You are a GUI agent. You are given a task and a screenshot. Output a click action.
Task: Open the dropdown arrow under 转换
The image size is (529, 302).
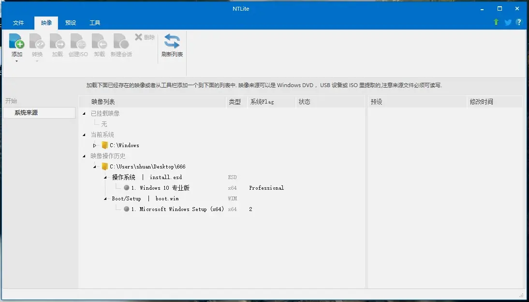click(37, 61)
